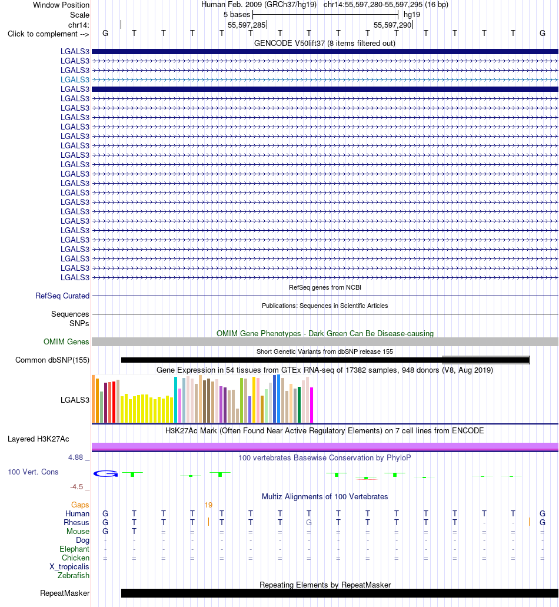Screen dimensions: 559x607
Task: Click the -4.5 PhyloP lower scale value
Action: click(76, 487)
